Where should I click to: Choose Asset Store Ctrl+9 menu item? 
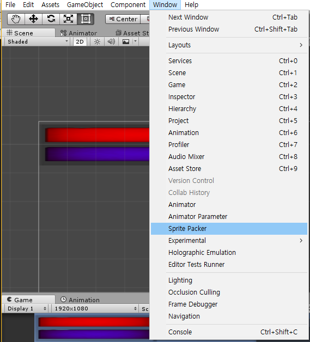click(229, 169)
